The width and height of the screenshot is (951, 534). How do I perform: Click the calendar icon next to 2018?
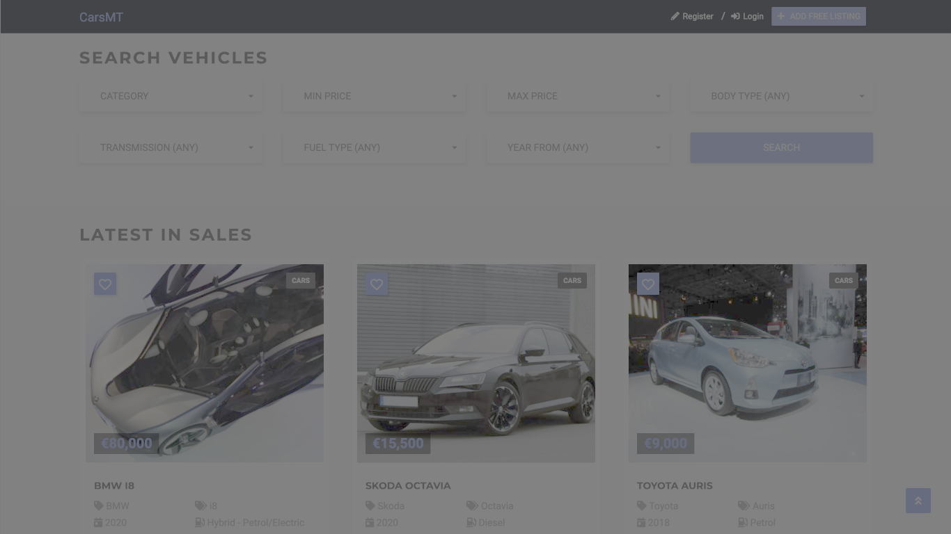tap(641, 522)
